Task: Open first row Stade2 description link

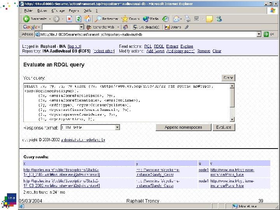Action: pos(61,172)
